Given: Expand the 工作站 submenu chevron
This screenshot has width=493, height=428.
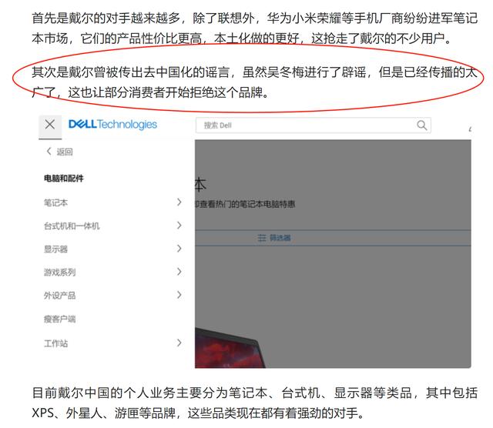Looking at the screenshot, I should click(179, 343).
